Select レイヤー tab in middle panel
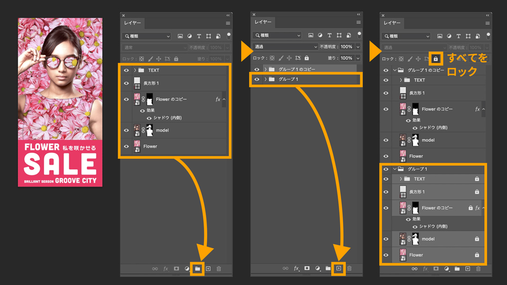Image resolution: width=507 pixels, height=285 pixels. click(x=263, y=22)
